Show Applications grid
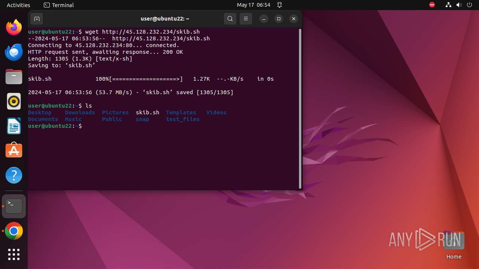Viewport: 479px width, 269px height. pos(14,254)
